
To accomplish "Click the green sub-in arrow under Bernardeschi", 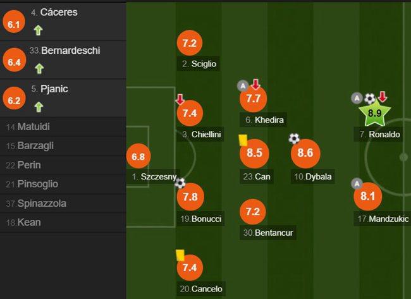I will pyautogui.click(x=39, y=69).
